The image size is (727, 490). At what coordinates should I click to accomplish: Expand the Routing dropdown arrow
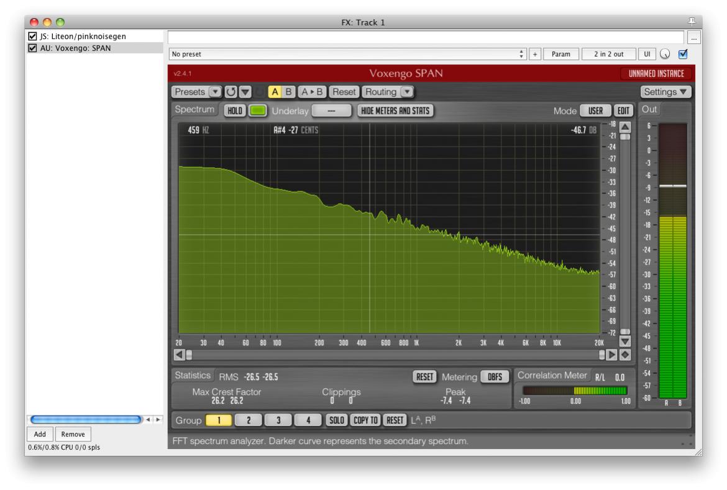[x=406, y=92]
